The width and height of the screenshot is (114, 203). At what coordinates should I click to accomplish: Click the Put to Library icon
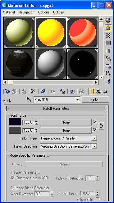(x=62, y=91)
